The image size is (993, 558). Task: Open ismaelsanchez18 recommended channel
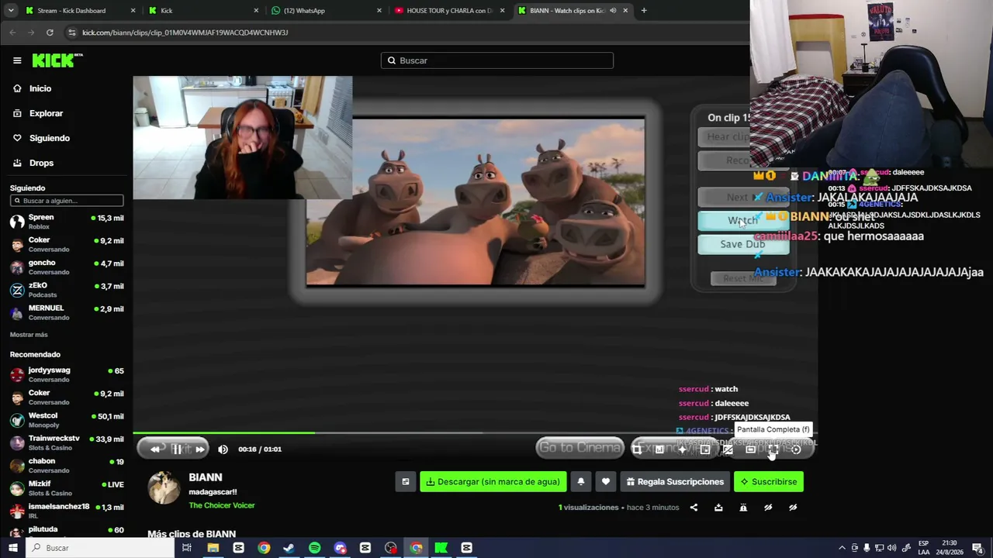[x=67, y=511]
